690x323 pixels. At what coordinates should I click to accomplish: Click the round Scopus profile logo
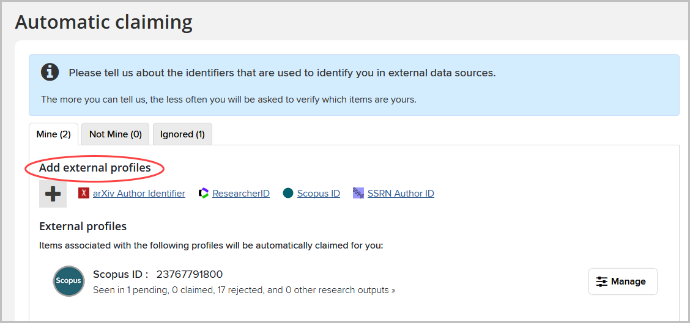(68, 281)
